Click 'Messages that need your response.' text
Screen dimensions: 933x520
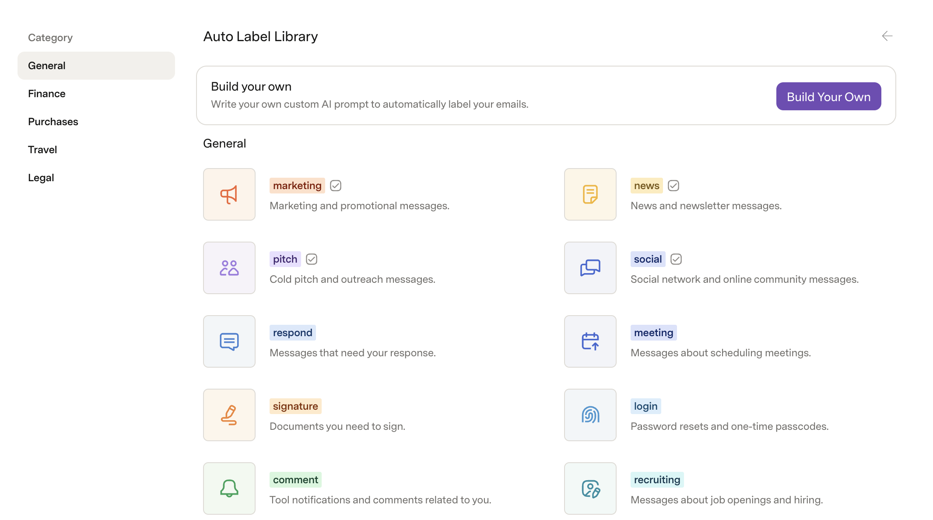[x=353, y=353]
